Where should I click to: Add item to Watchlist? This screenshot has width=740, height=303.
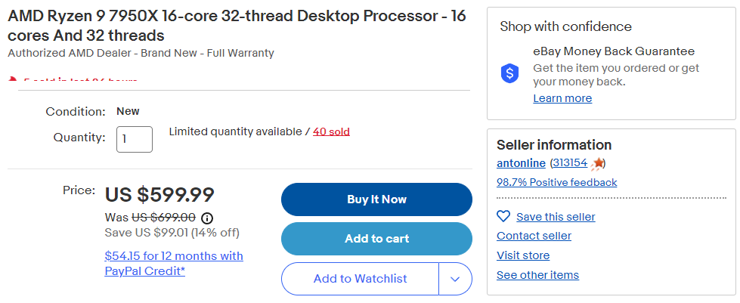click(x=360, y=279)
